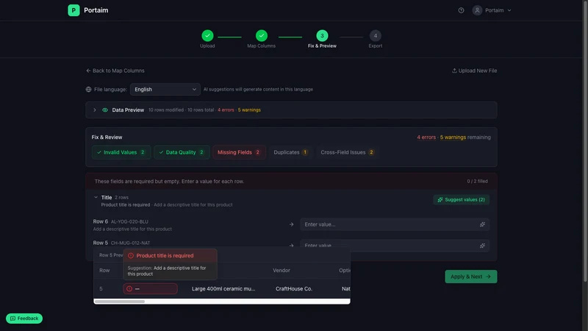Viewport: 588px width, 331px height.
Task: Click the arrow icon next to Row 6
Action: (x=291, y=224)
